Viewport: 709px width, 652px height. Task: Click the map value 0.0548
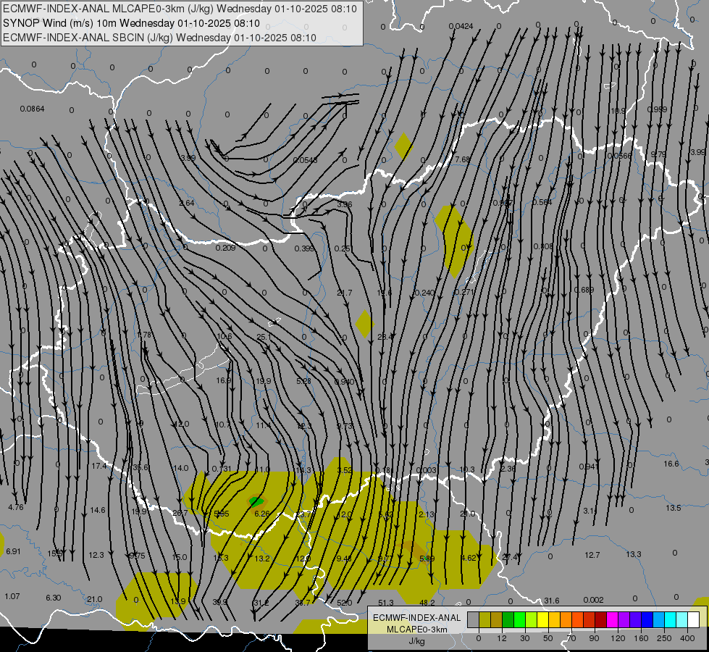click(x=305, y=160)
